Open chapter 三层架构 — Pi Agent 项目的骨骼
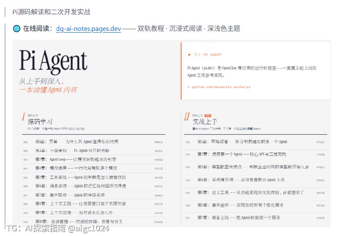 click(93, 151)
